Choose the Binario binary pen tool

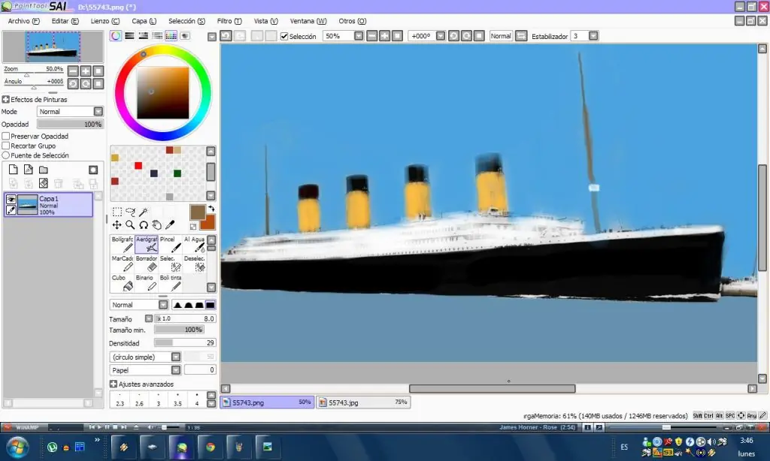(x=147, y=282)
